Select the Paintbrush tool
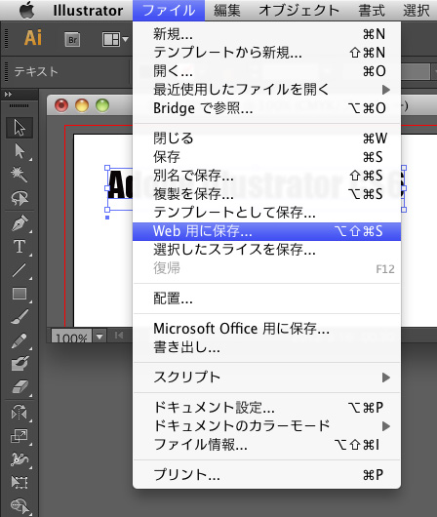Screen dimensions: 437x517 20,317
